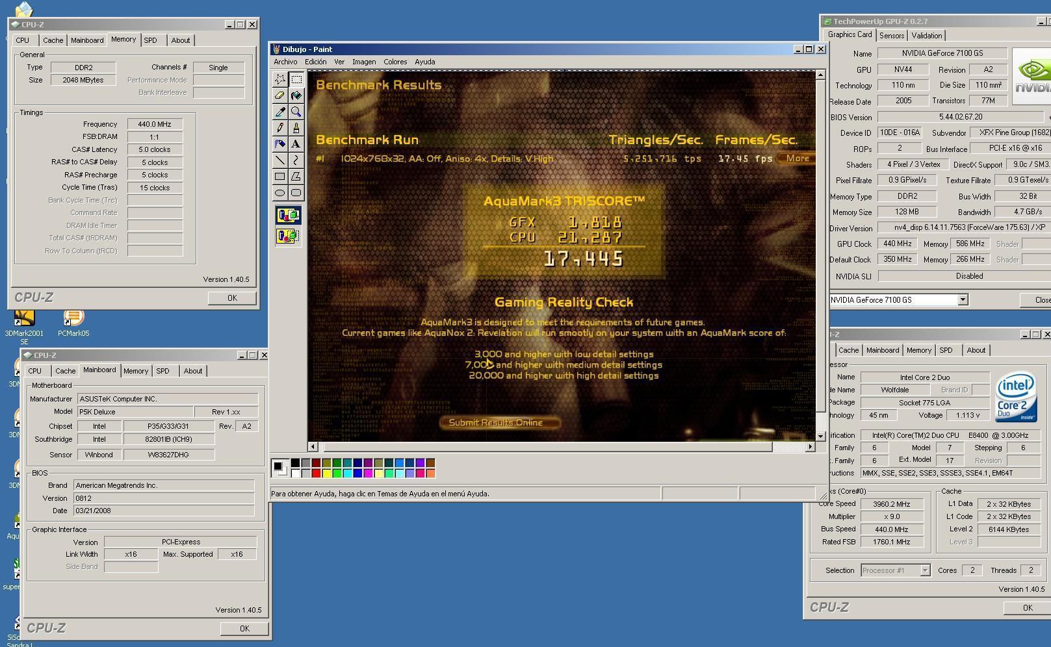The image size is (1051, 647).
Task: Open the Colores menu in Paint
Action: click(395, 62)
